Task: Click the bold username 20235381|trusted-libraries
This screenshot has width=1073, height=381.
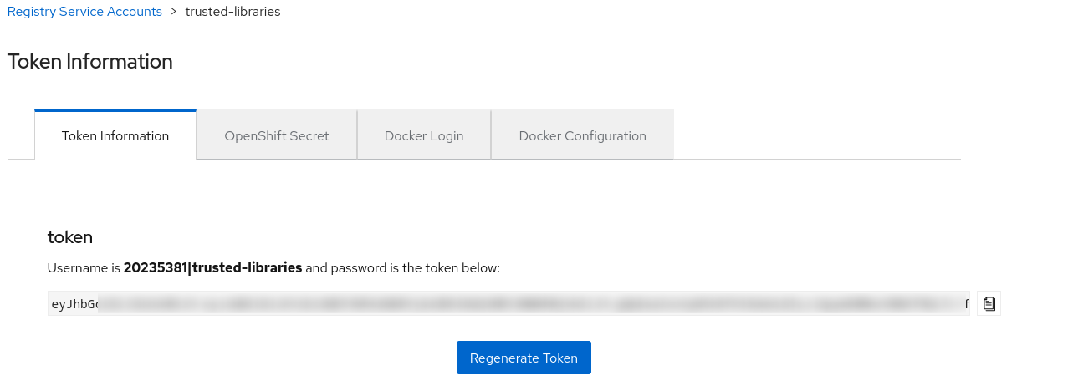Action: pos(212,268)
